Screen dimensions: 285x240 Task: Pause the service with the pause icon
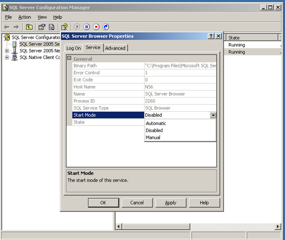pyautogui.click(x=86, y=27)
